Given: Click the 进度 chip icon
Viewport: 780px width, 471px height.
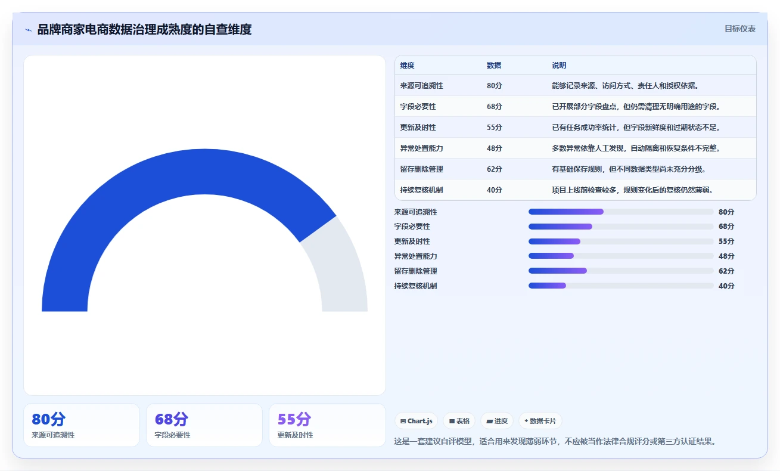Looking at the screenshot, I should tap(489, 421).
